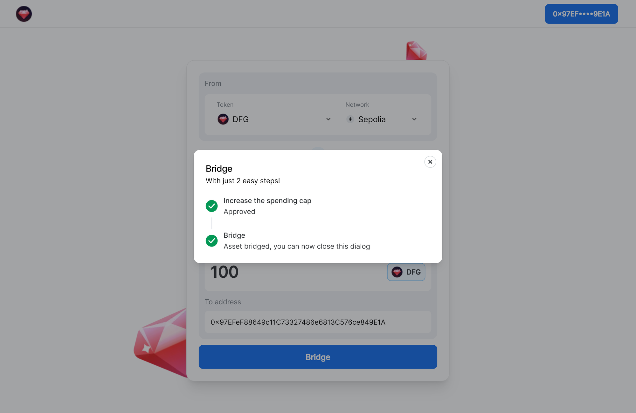Click the blue Bridge submit button
Viewport: 636px width, 413px height.
pos(318,357)
